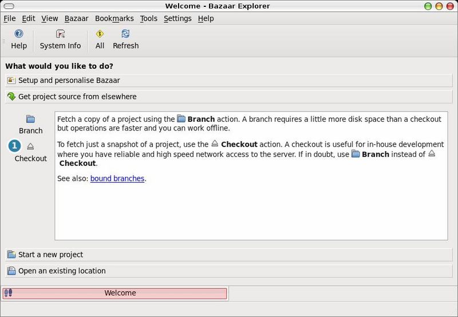Select the Welcome tab at the bottom
This screenshot has height=317, width=458.
coord(115,293)
